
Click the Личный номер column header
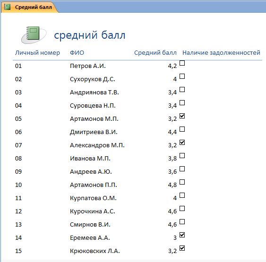tap(37, 53)
